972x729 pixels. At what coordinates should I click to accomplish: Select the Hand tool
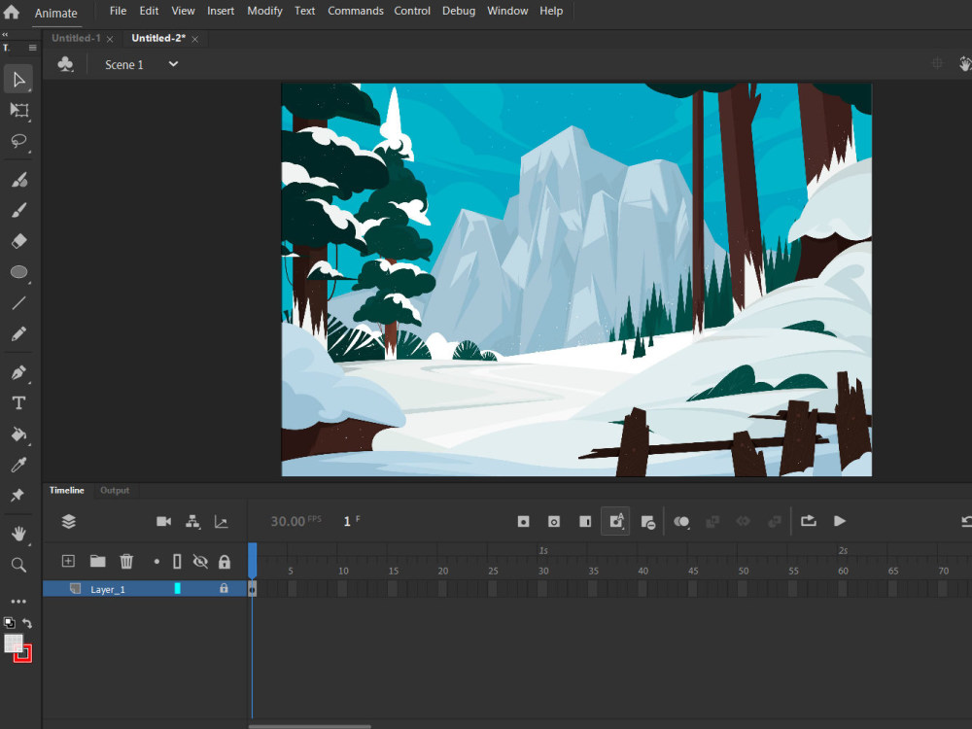19,534
